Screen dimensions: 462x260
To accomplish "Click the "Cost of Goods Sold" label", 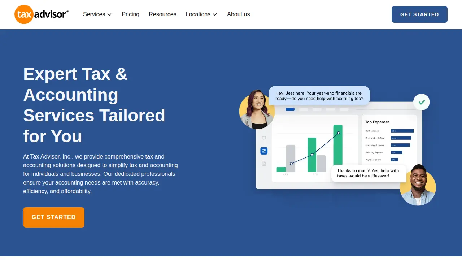I will coord(375,138).
